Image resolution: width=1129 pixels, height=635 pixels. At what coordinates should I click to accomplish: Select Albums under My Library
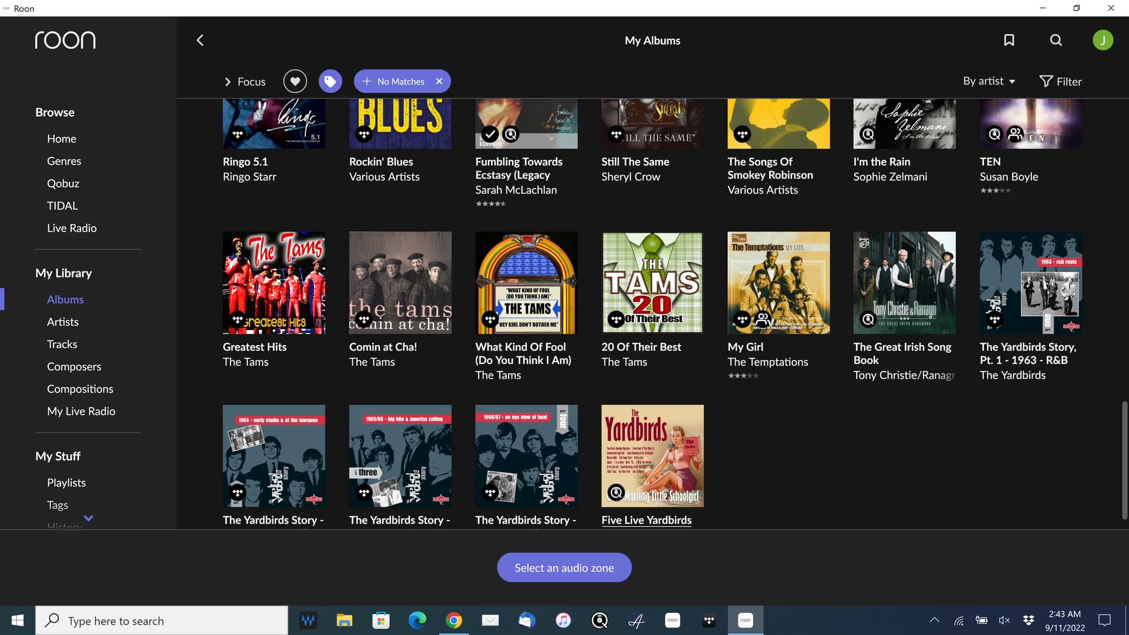[65, 299]
